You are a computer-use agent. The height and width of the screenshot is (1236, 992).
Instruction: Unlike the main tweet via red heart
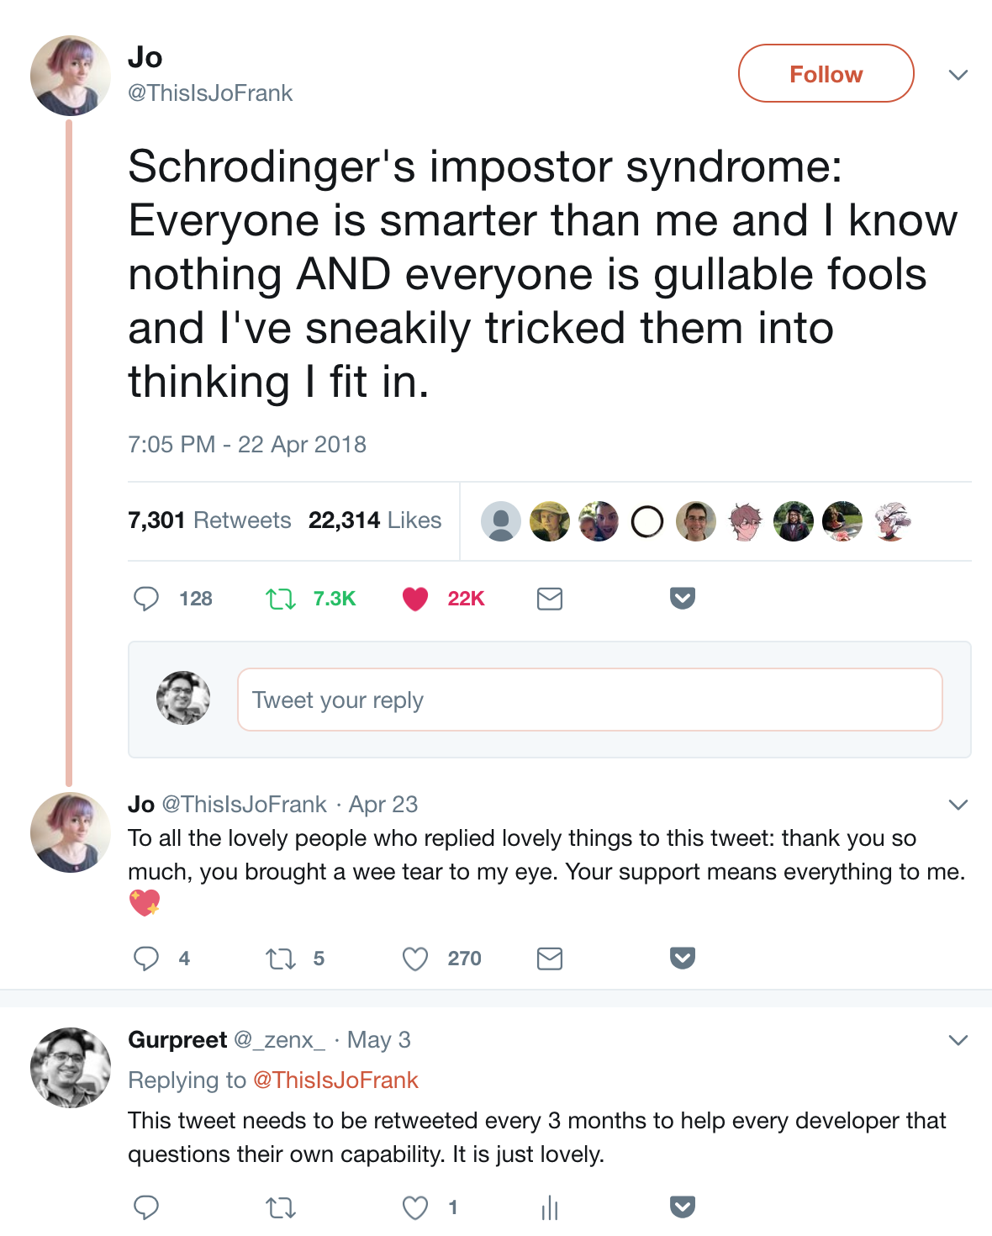tap(415, 599)
